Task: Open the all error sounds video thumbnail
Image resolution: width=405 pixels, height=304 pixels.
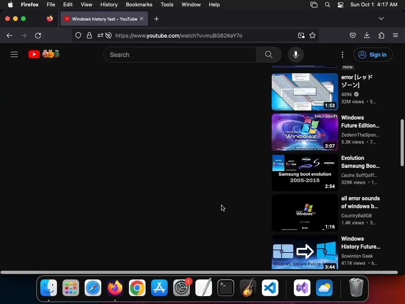Action: 305,213
